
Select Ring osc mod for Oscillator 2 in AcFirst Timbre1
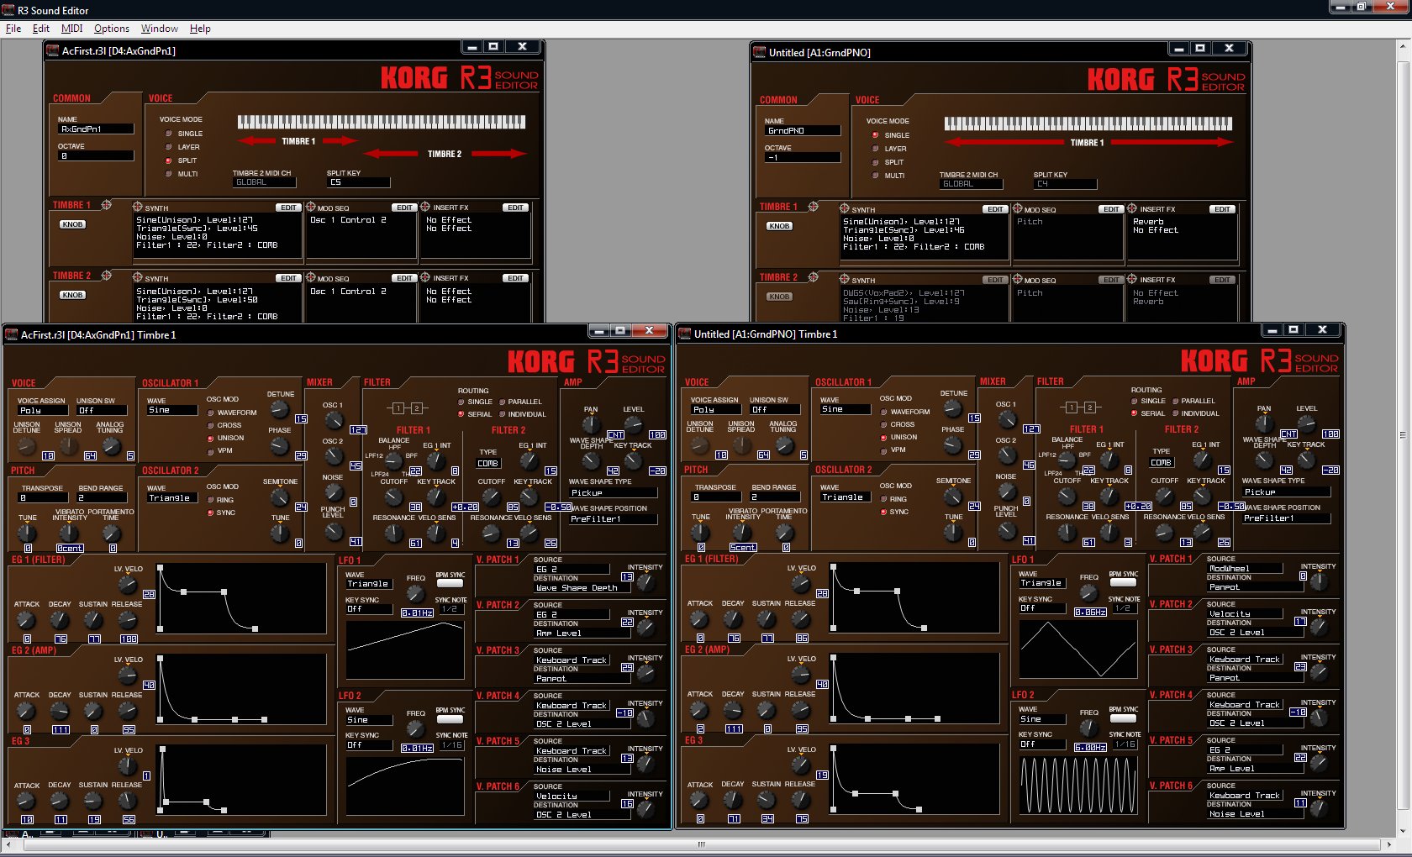point(211,500)
